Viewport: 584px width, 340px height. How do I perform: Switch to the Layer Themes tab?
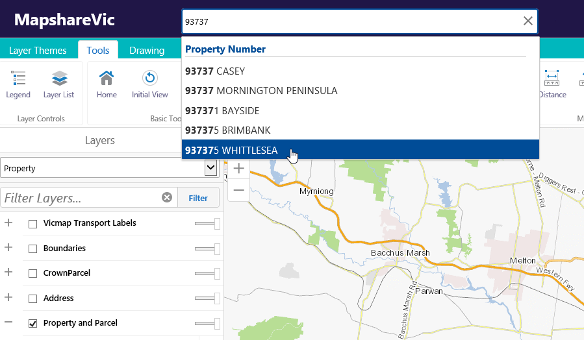click(38, 50)
